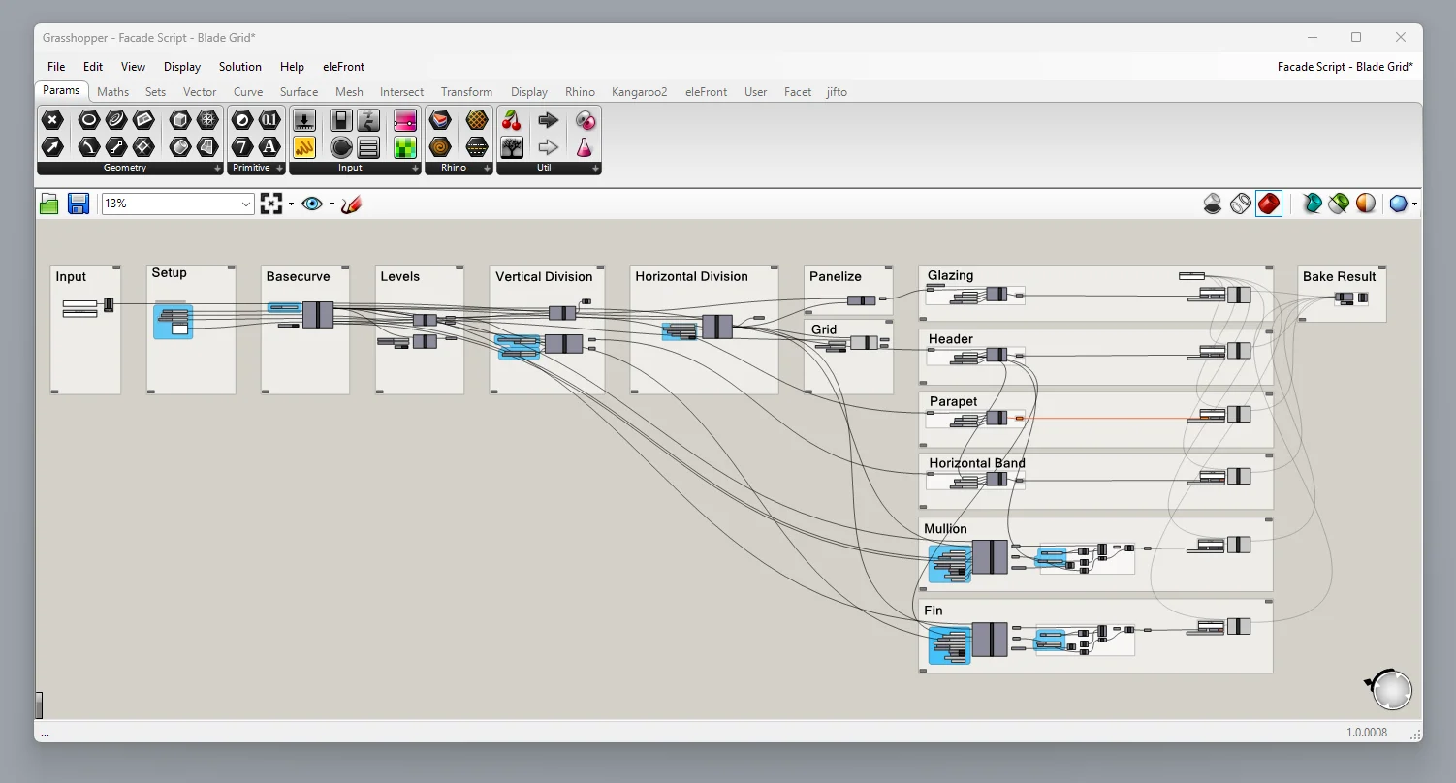Pick the Graph Mapper yellow icon

[x=304, y=147]
